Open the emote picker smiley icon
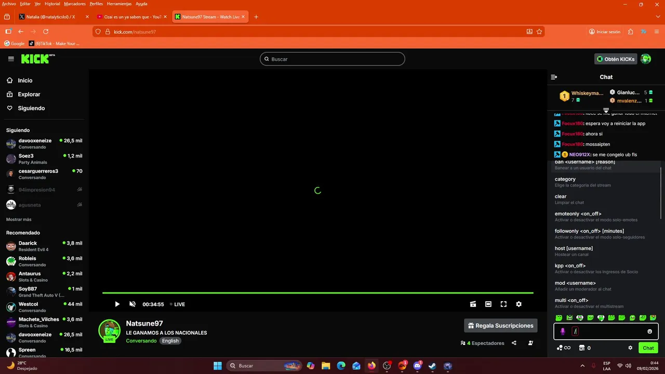The image size is (665, 374). 649,331
